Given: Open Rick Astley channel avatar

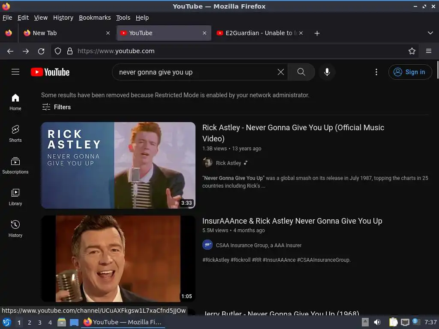Looking at the screenshot, I should [x=207, y=162].
